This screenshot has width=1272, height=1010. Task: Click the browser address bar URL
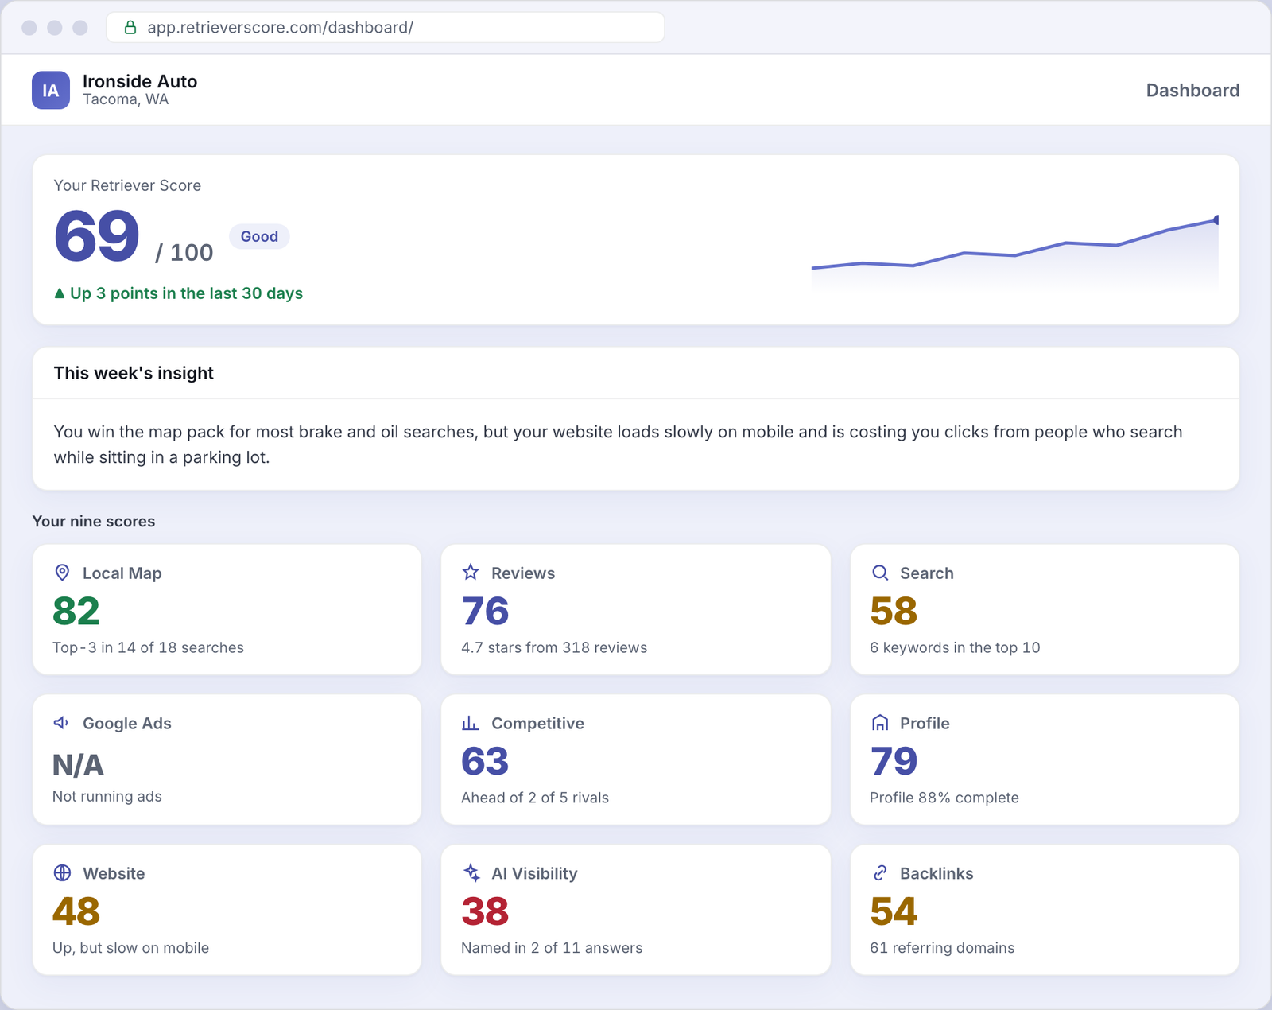280,28
